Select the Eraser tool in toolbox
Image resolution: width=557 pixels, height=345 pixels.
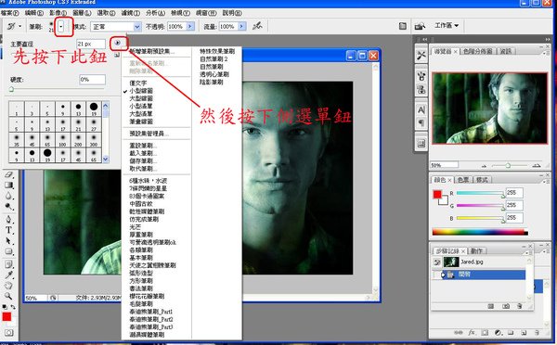(9, 174)
